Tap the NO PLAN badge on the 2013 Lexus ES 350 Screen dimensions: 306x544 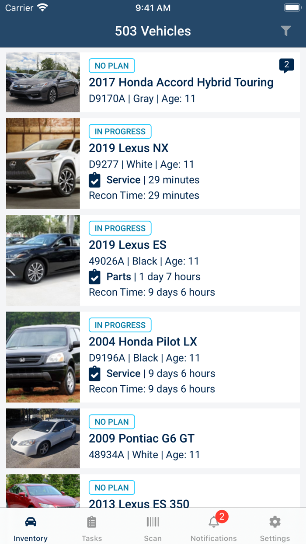point(111,487)
